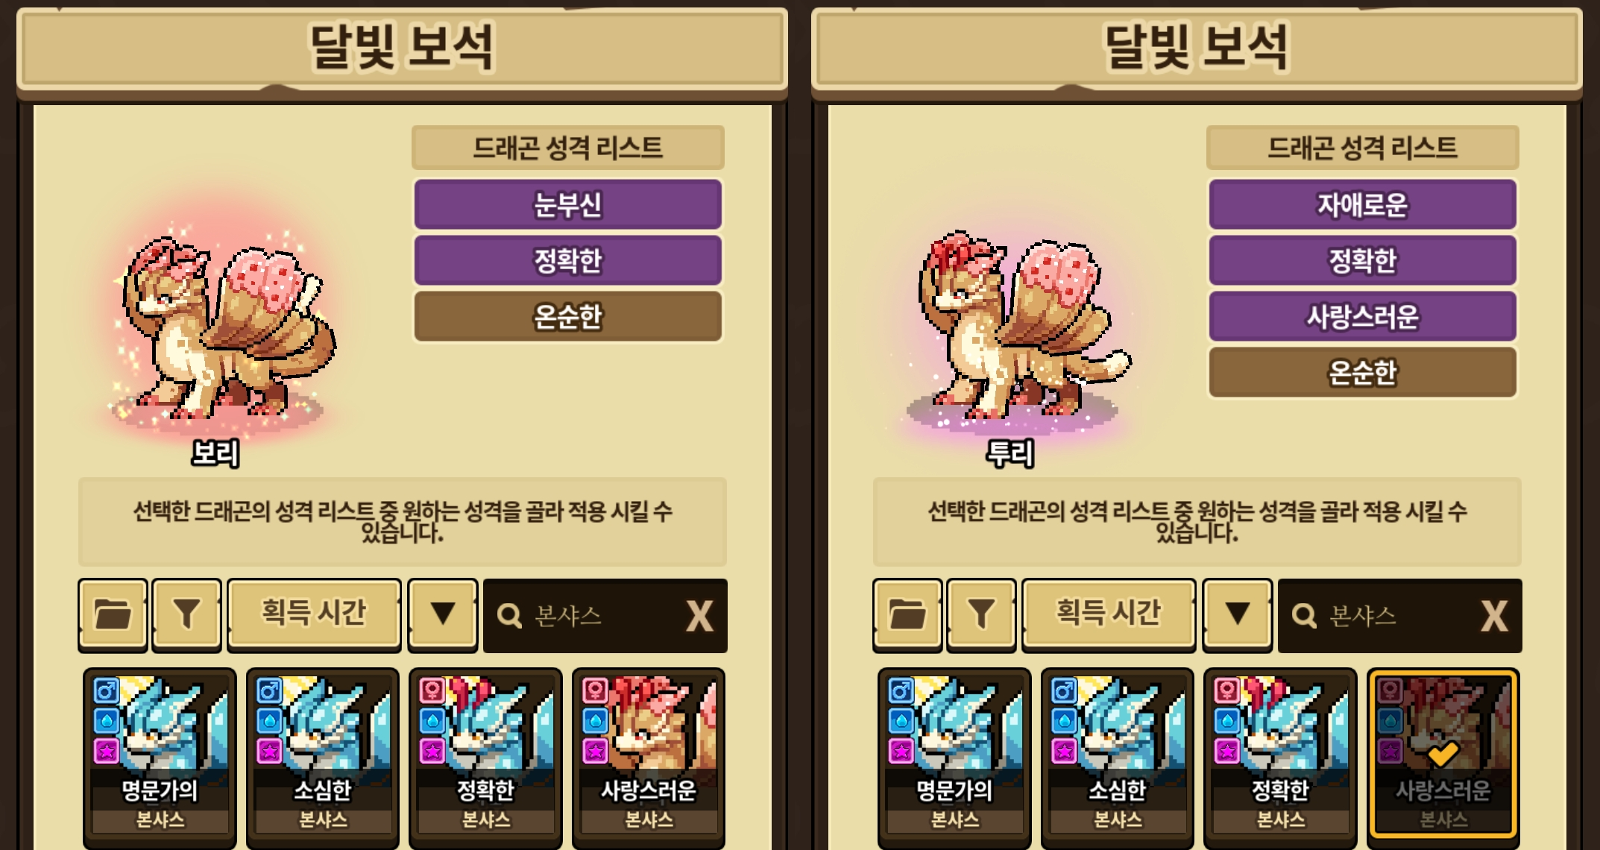Viewport: 1600px width, 850px height.
Task: Select the 눈부신 personality in the left list
Action: click(568, 204)
